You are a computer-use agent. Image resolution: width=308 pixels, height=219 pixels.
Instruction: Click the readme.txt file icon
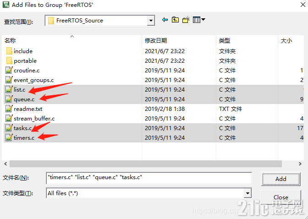(9, 109)
